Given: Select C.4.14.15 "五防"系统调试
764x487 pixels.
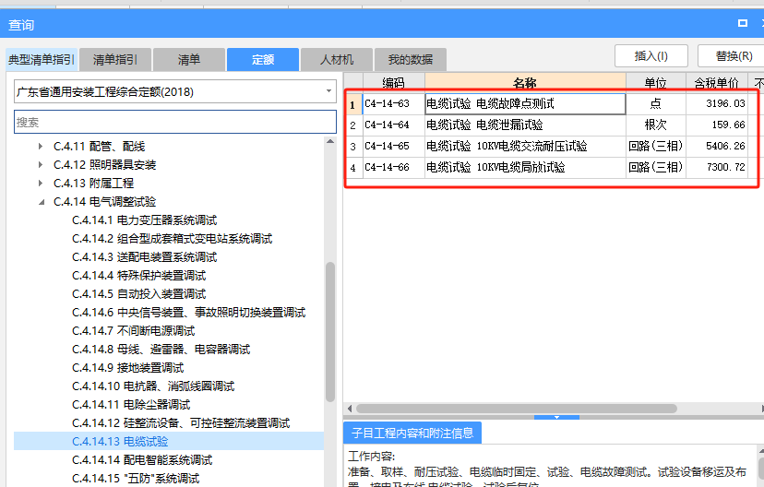Looking at the screenshot, I should [x=136, y=479].
